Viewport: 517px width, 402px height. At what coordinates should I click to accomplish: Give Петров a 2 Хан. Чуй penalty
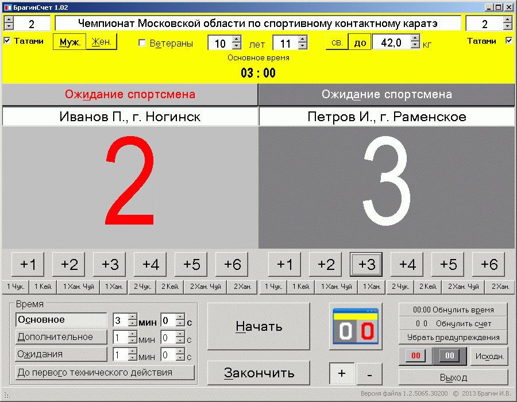(463, 287)
